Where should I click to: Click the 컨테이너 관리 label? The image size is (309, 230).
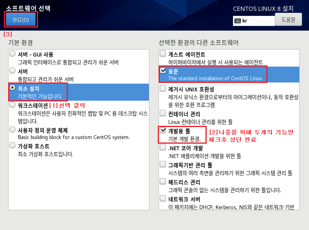[x=184, y=114]
